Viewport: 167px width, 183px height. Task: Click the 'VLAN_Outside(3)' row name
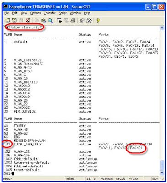click(28, 64)
